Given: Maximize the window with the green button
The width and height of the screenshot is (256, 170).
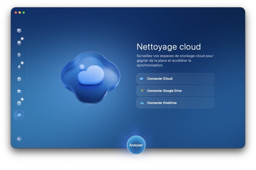Looking at the screenshot, I should (23, 13).
